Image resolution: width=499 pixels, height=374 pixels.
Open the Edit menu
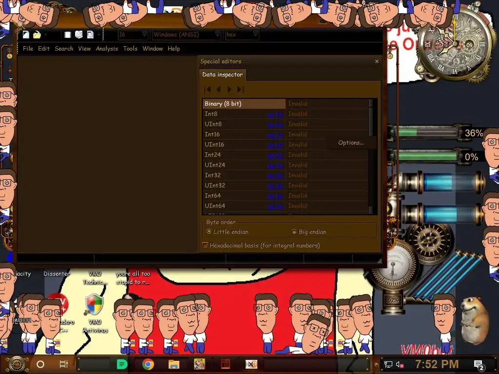click(43, 49)
